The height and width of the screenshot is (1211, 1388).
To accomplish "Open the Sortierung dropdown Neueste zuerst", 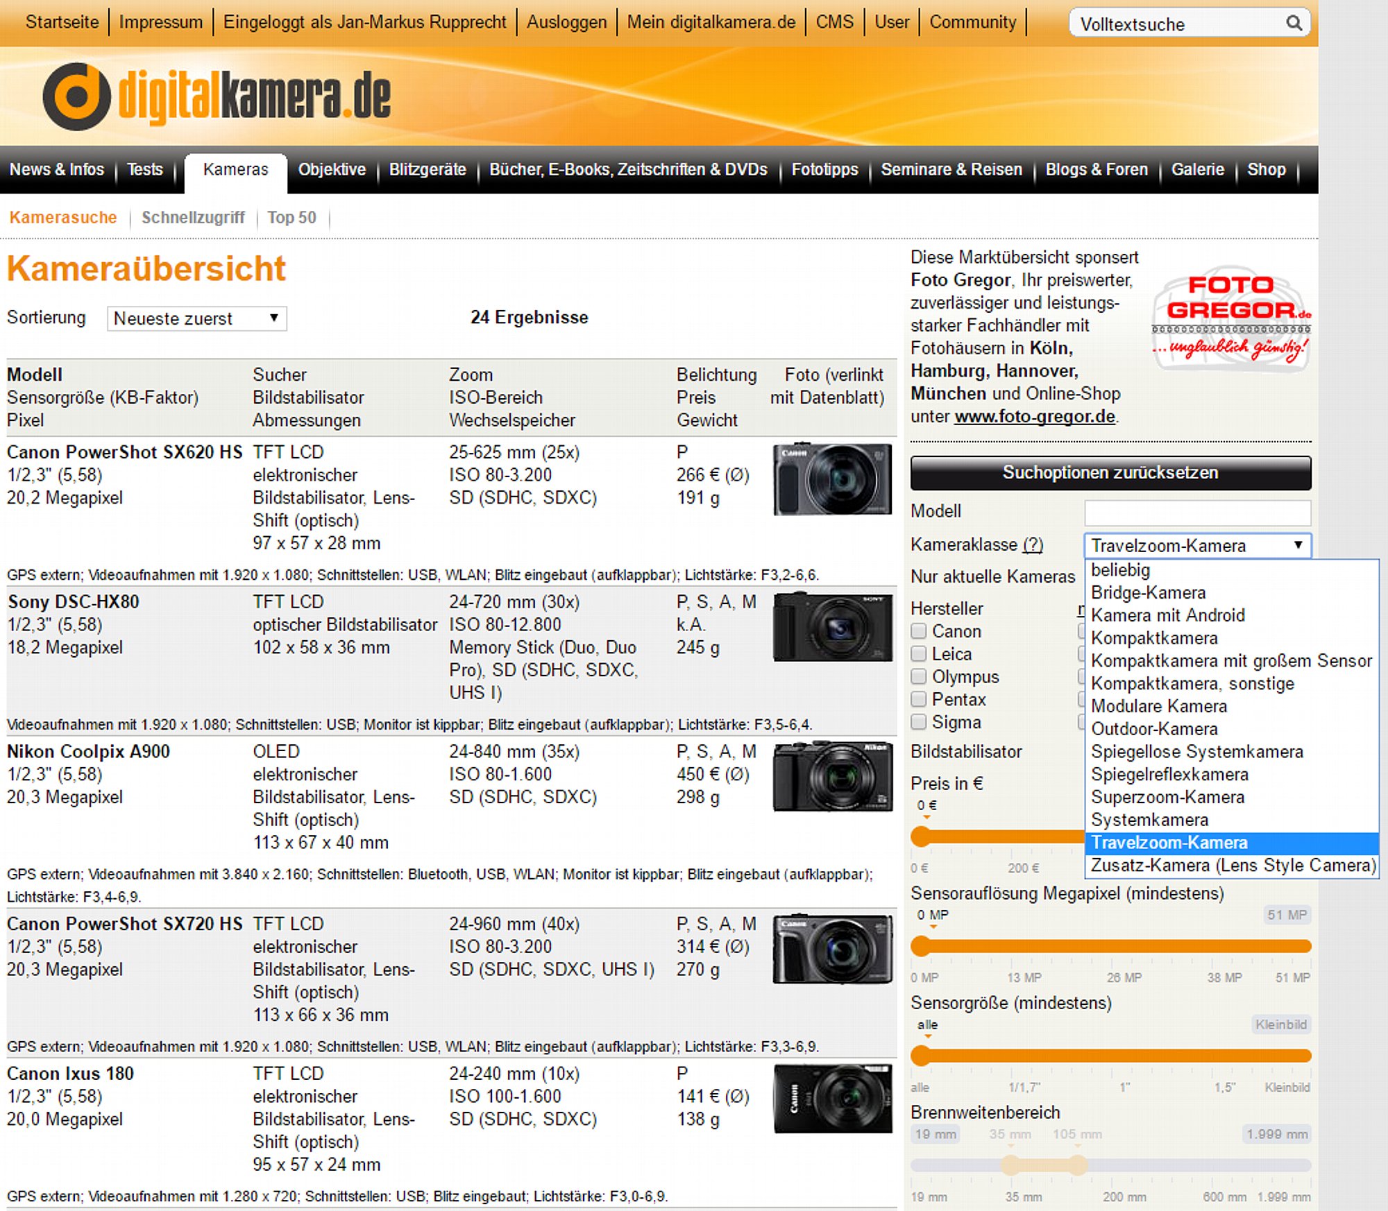I will tap(197, 318).
